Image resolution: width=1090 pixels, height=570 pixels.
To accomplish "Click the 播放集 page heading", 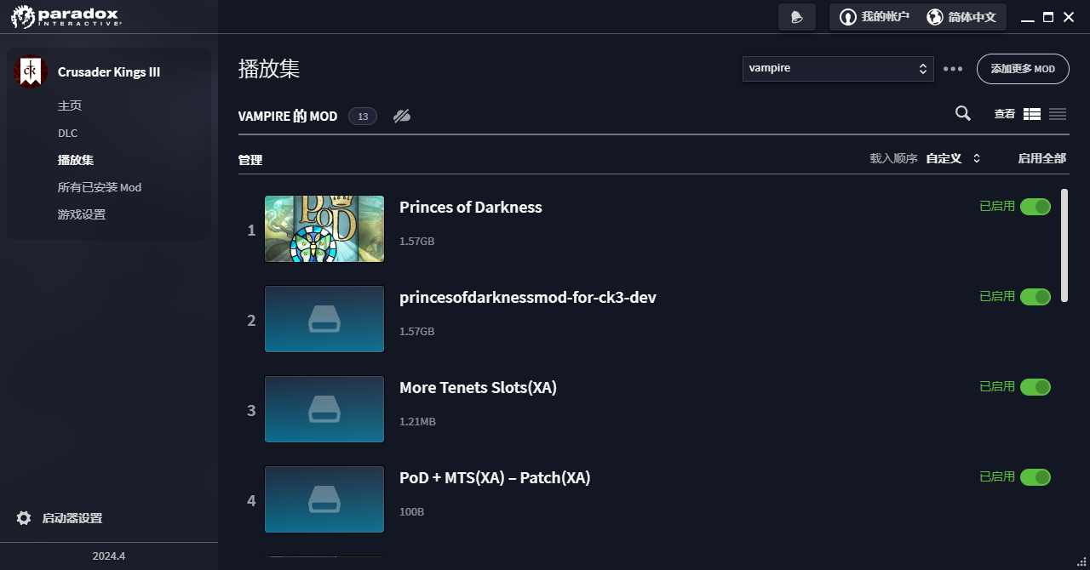I will coord(269,69).
